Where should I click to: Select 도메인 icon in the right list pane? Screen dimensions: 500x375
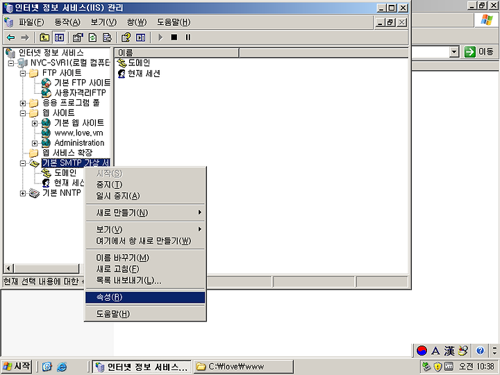(122, 62)
